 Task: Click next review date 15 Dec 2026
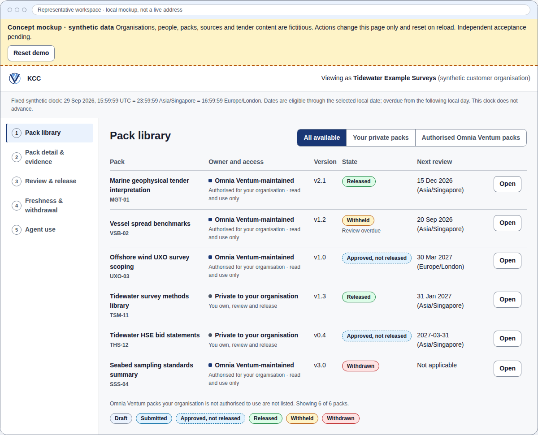point(435,181)
